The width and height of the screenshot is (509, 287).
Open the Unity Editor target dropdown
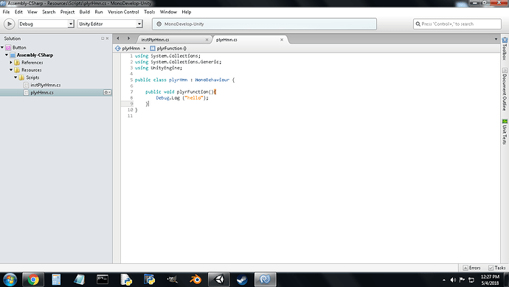(110, 24)
